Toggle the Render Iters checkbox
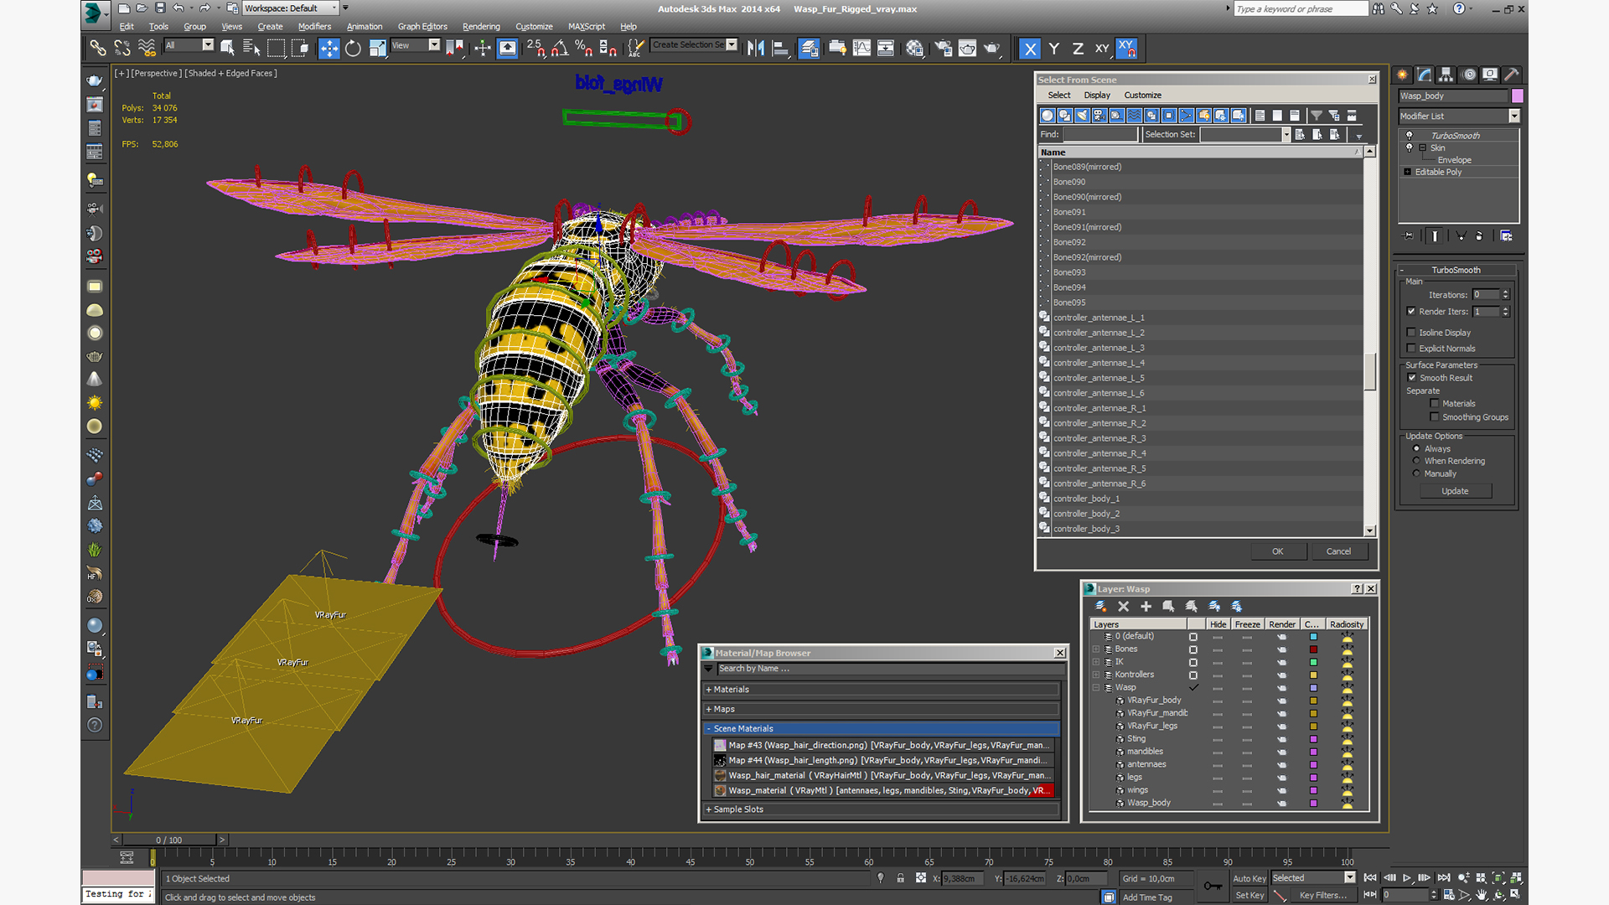 point(1412,312)
